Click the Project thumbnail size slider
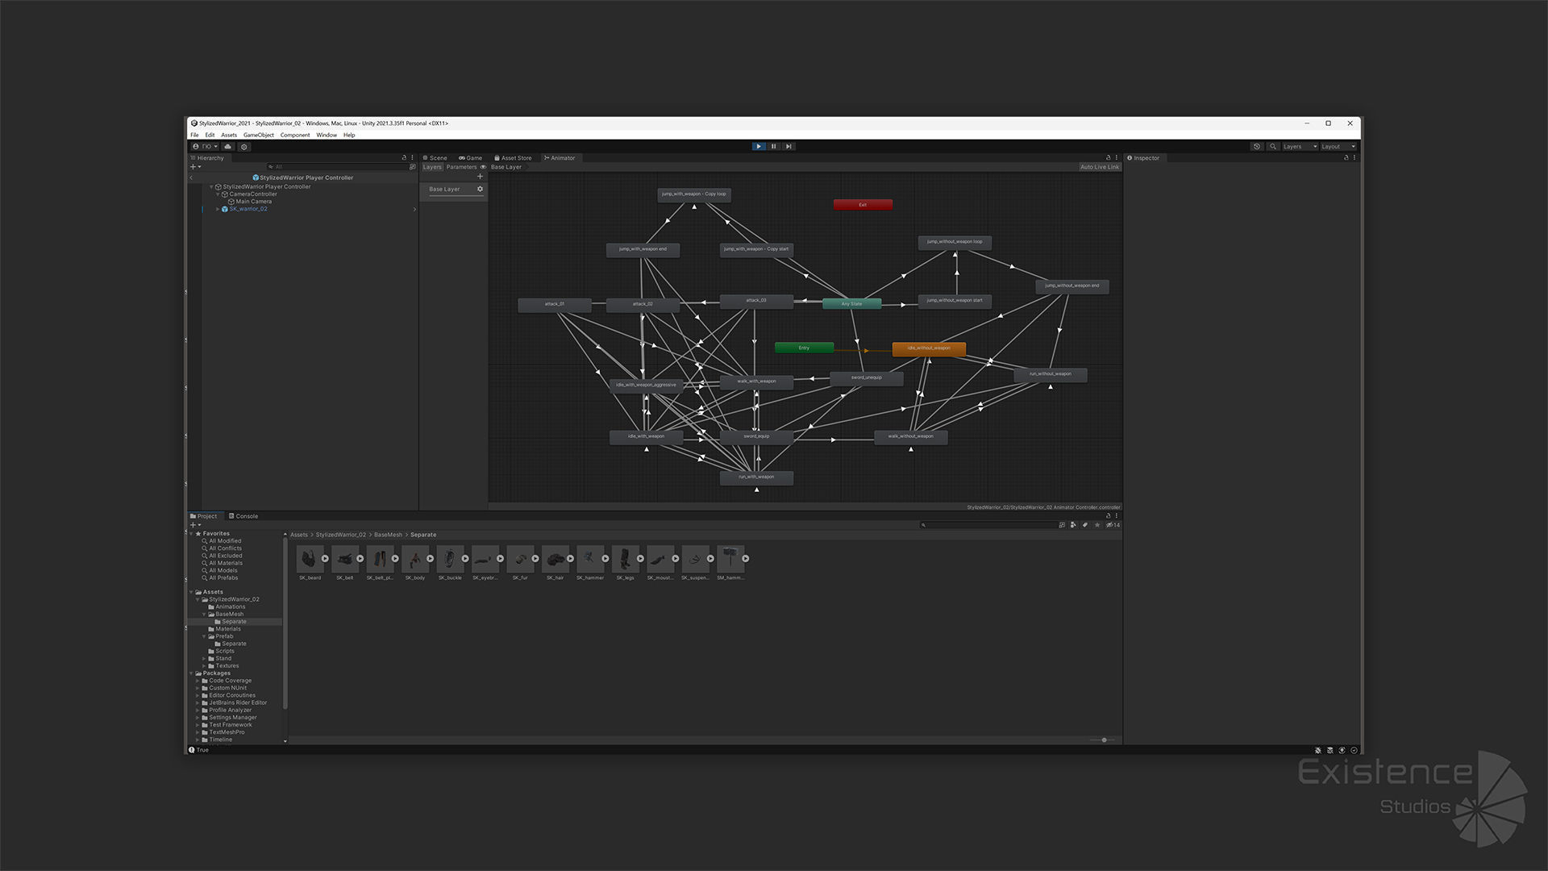 point(1104,740)
